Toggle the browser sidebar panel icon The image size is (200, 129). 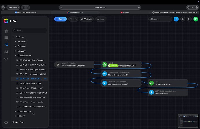point(3,7)
